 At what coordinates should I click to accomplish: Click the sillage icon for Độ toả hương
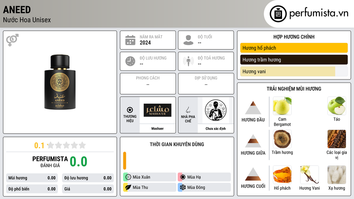[188, 61]
